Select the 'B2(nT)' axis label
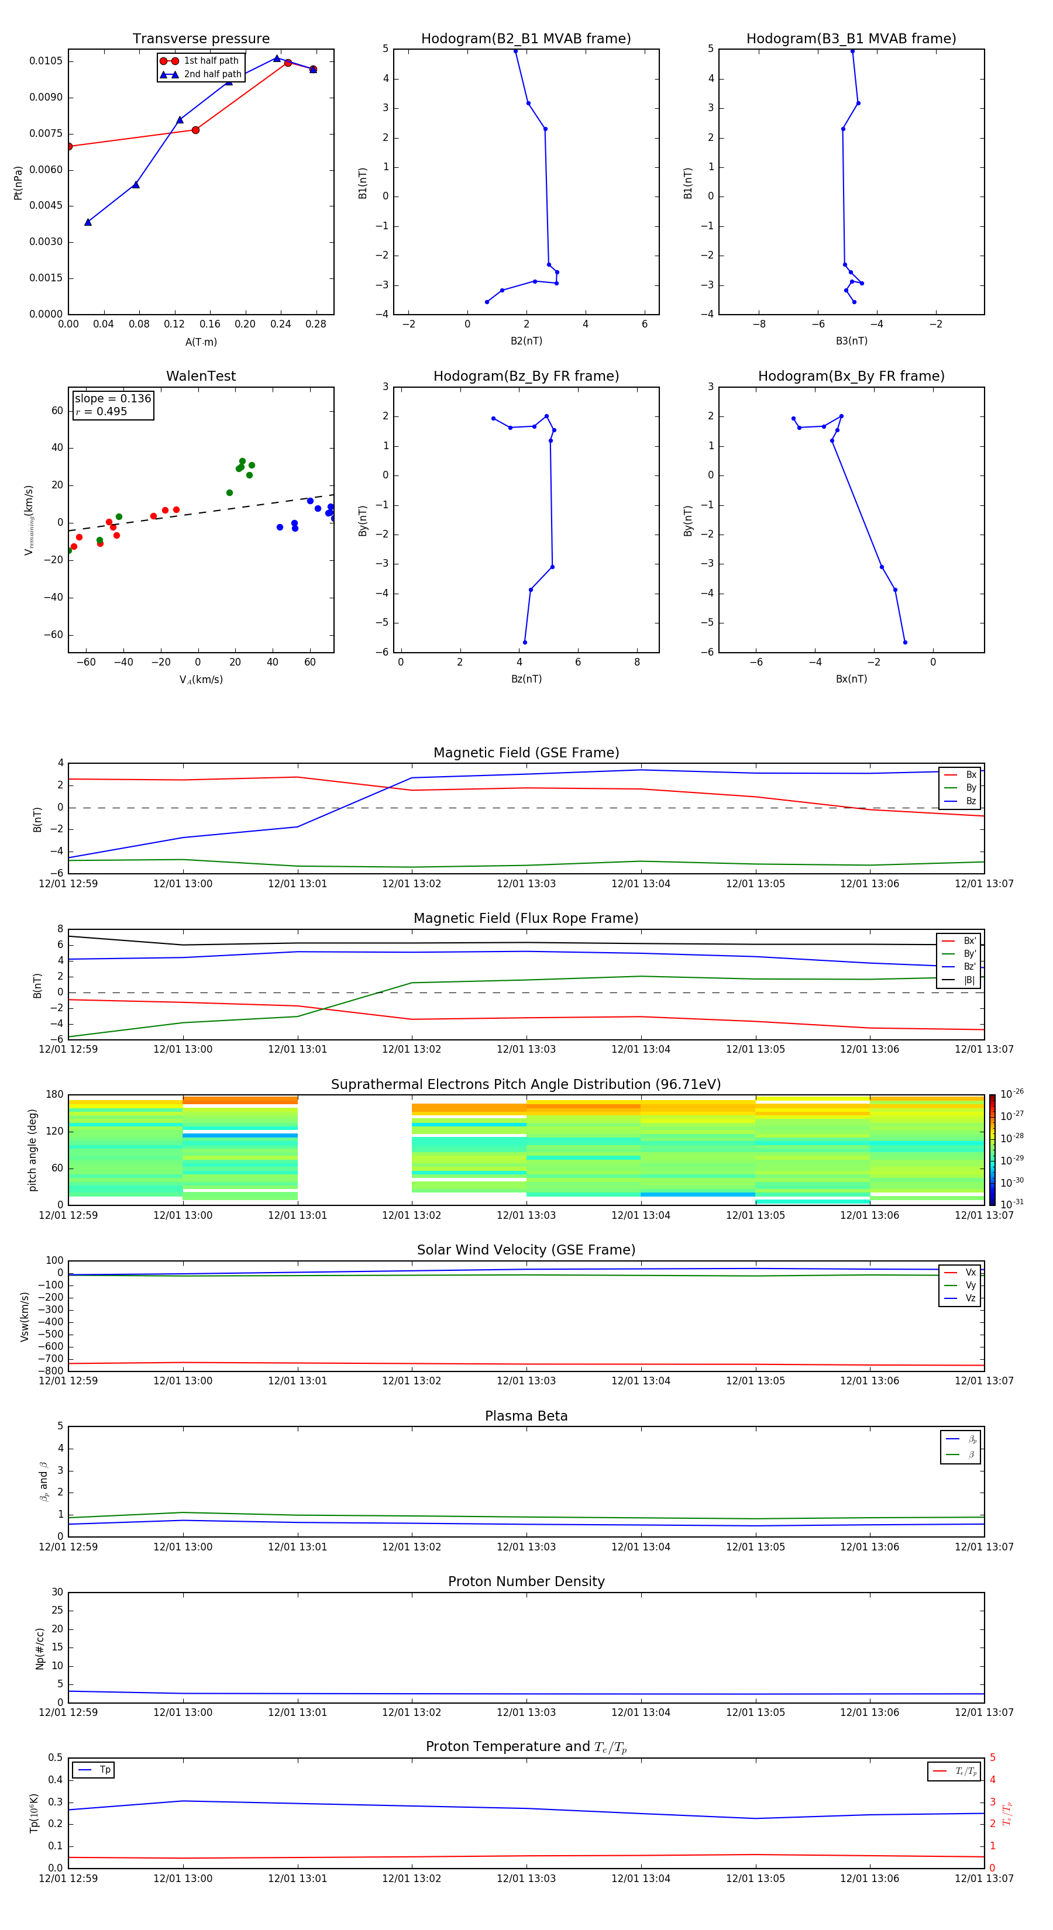Screen dimensions: 1053x1930 526,342
